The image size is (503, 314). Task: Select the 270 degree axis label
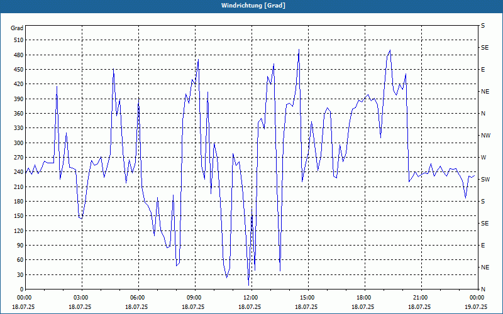pos(19,158)
